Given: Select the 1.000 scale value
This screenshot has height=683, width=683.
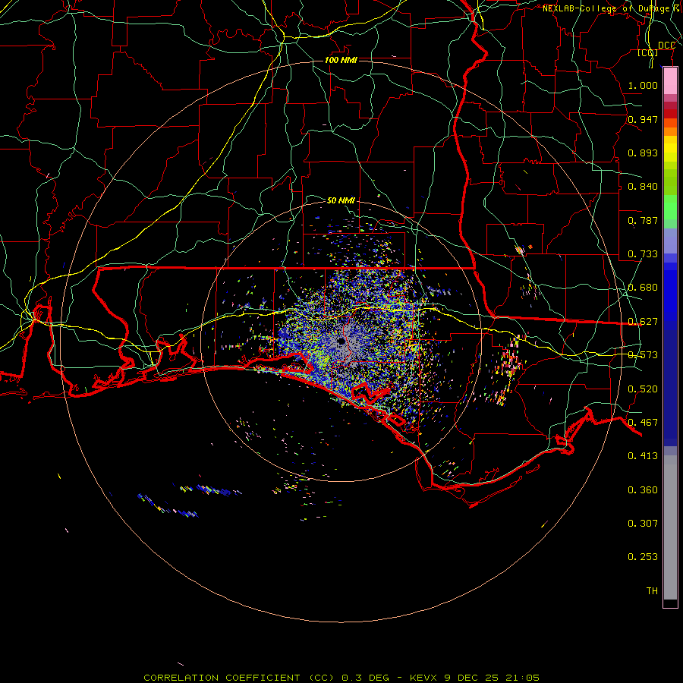Looking at the screenshot, I should (x=643, y=85).
